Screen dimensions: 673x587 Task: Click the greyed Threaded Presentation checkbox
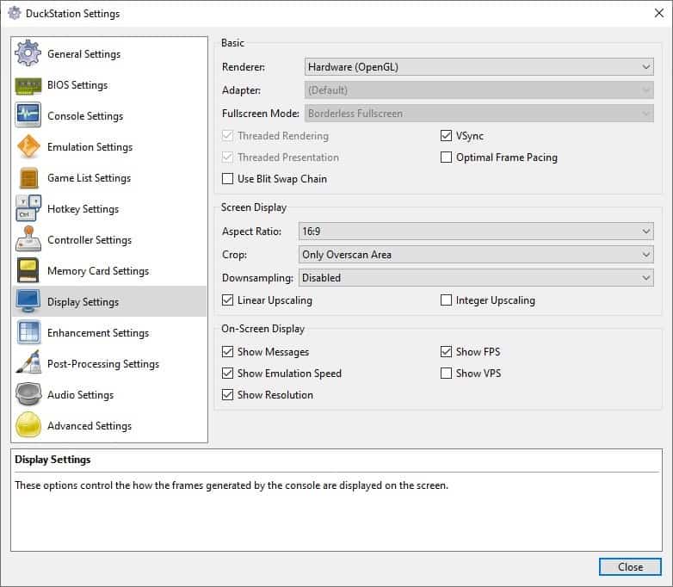pyautogui.click(x=227, y=158)
